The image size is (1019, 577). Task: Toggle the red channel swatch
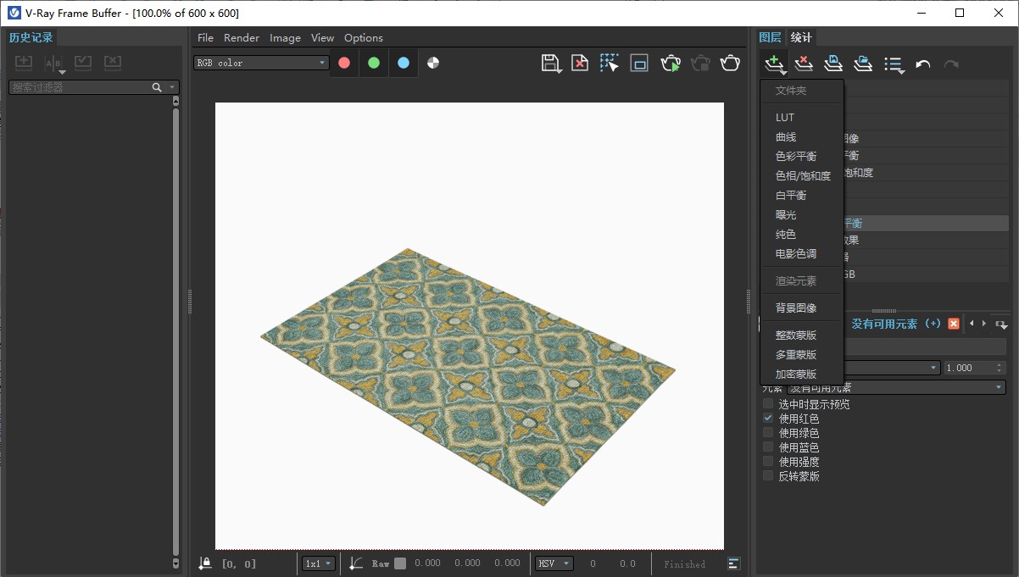(x=344, y=63)
